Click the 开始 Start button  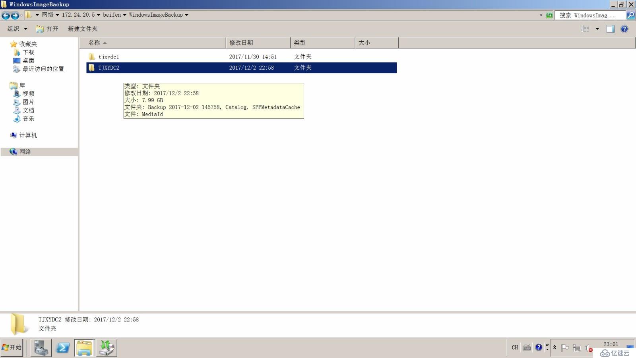click(12, 348)
